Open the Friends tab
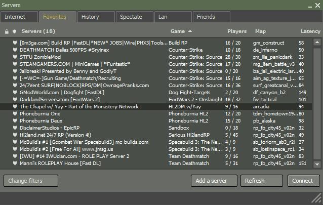 click(x=212, y=17)
